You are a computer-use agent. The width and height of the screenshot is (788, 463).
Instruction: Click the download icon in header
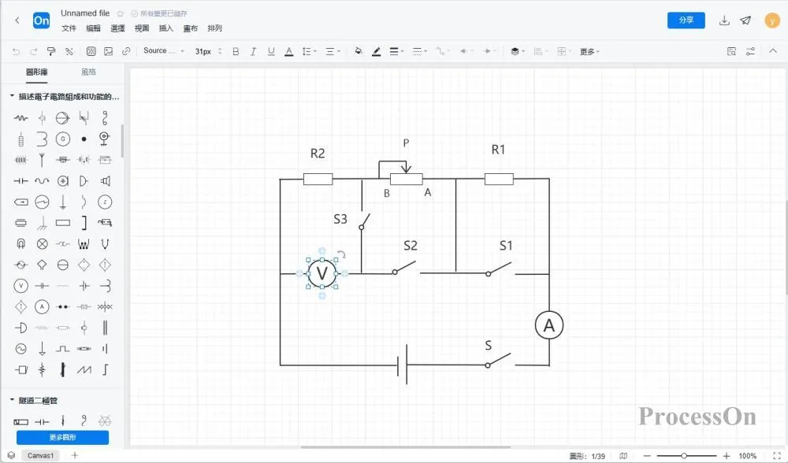pyautogui.click(x=724, y=20)
